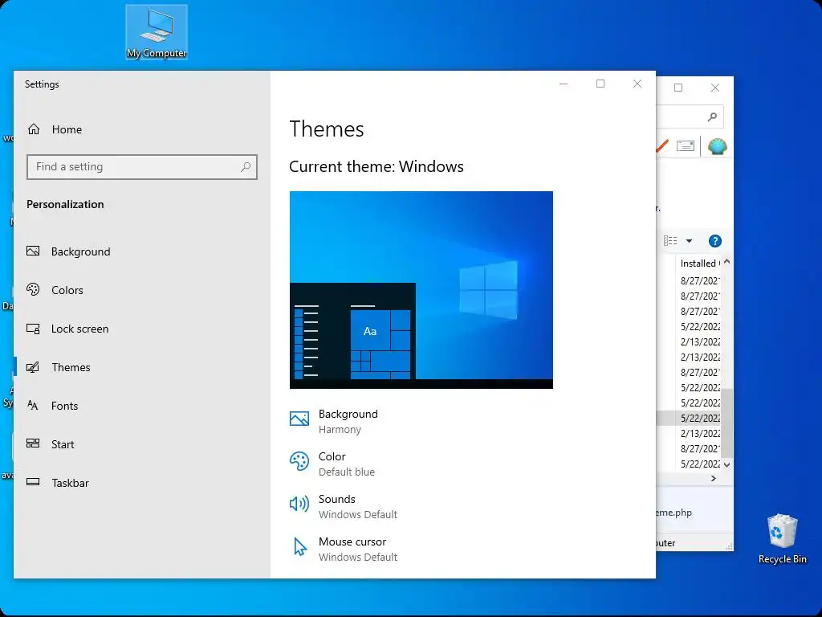Image resolution: width=822 pixels, height=617 pixels.
Task: Open Mouse cursor Windows Default setting
Action: 358,549
